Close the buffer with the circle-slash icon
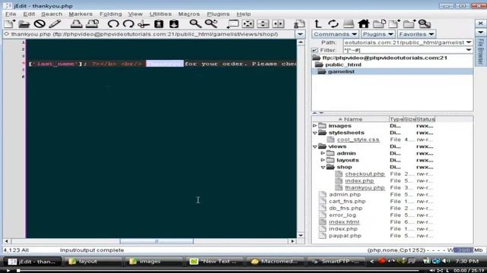 coord(40,24)
